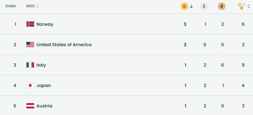Sort by the Order column header

pyautogui.click(x=11, y=6)
